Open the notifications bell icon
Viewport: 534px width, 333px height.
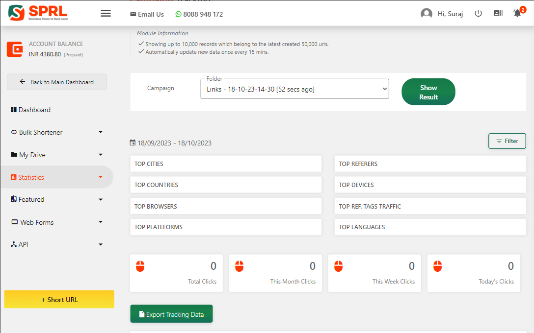(517, 13)
